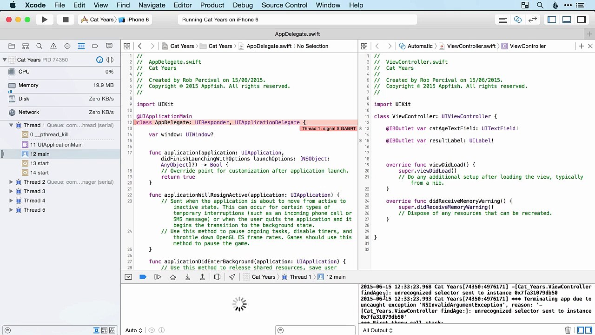The image size is (595, 335).
Task: Expand Thread 3 disclosure triangle
Action: pos(11,191)
